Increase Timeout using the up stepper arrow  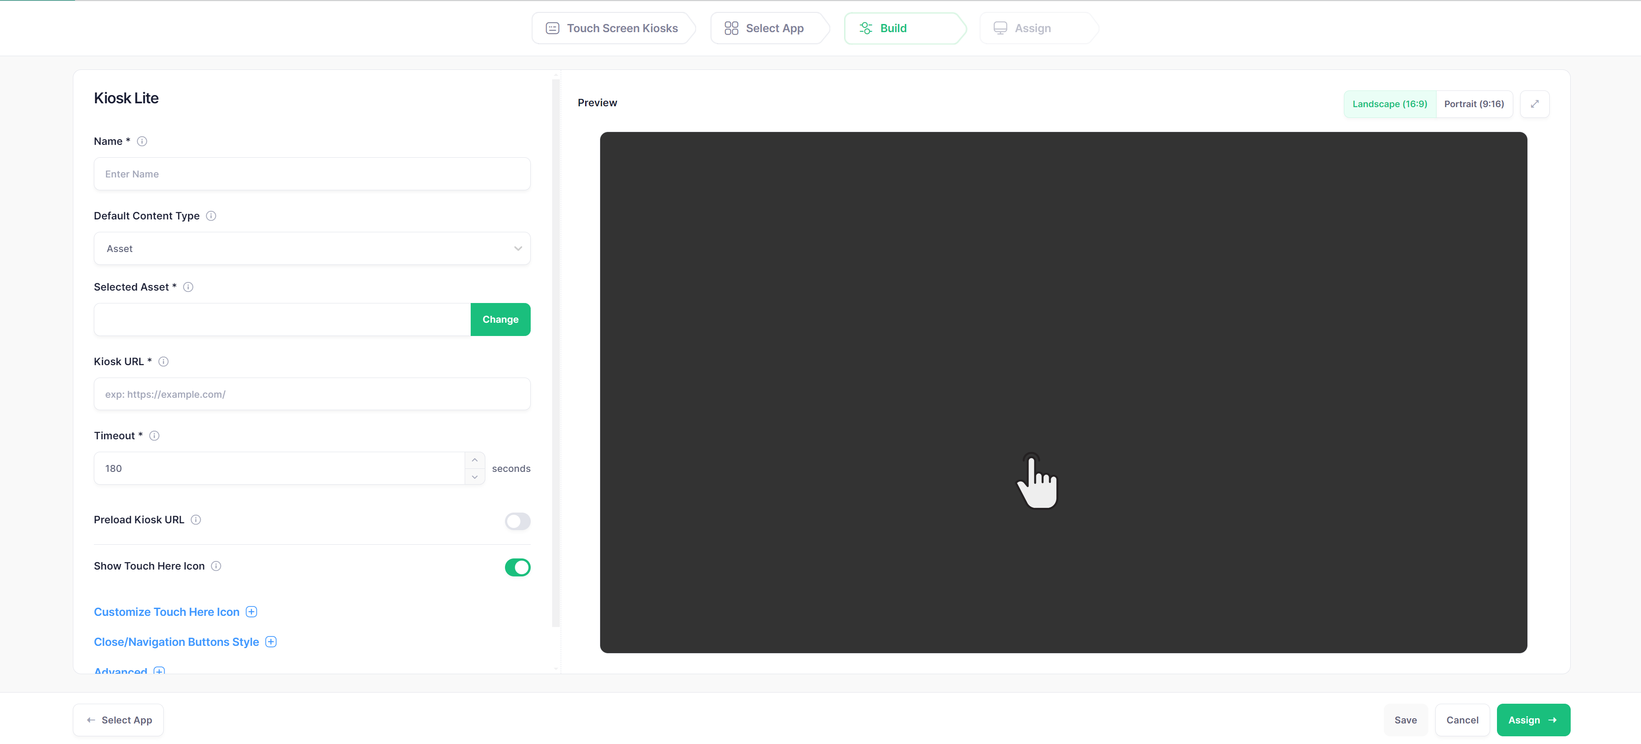[x=475, y=460]
